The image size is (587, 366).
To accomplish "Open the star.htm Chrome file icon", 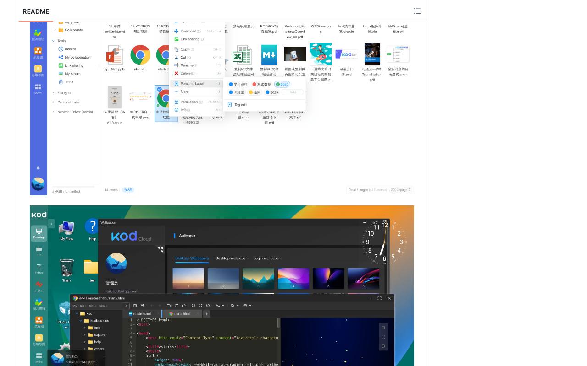I will pos(140,55).
